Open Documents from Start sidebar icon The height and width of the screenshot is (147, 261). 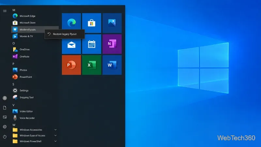tap(5, 108)
